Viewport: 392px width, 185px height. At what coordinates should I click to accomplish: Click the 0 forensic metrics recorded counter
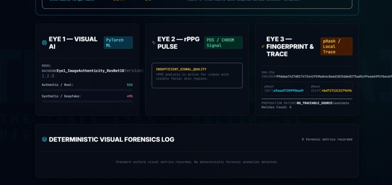coord(327,139)
